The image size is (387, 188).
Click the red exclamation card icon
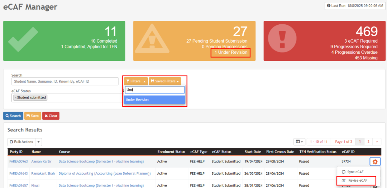point(282,38)
